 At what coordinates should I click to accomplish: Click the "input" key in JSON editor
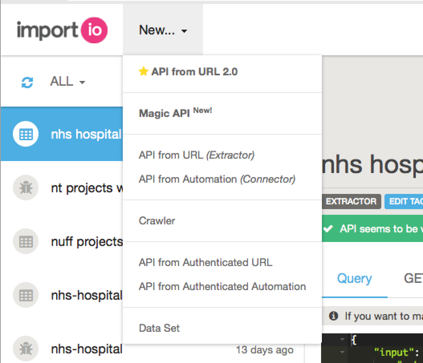394,352
